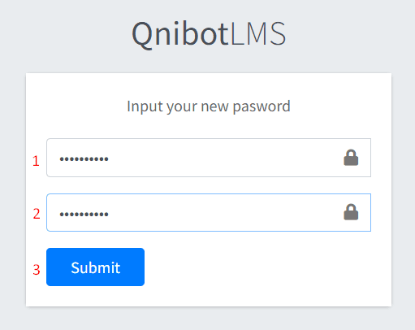Click the red number 2 label
This screenshot has width=415, height=330.
(x=37, y=214)
